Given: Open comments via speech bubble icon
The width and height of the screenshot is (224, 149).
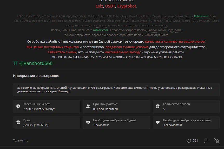Looking at the screenshot, I should point(206,141).
